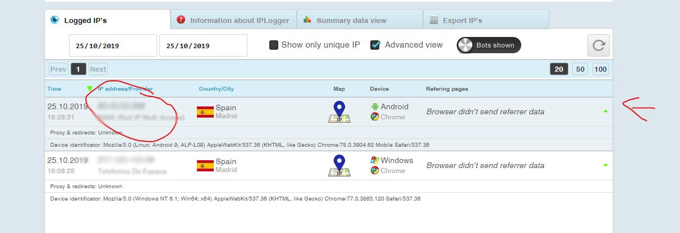This screenshot has height=233, width=680.
Task: Collapse details arrow for the Android row
Action: [x=605, y=111]
